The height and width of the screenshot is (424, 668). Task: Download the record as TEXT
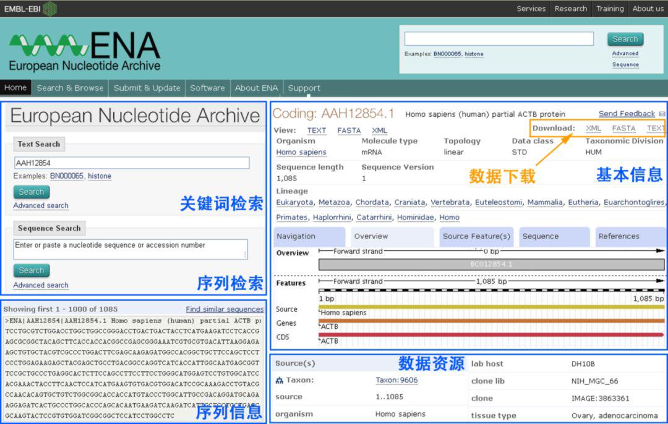[x=655, y=129]
